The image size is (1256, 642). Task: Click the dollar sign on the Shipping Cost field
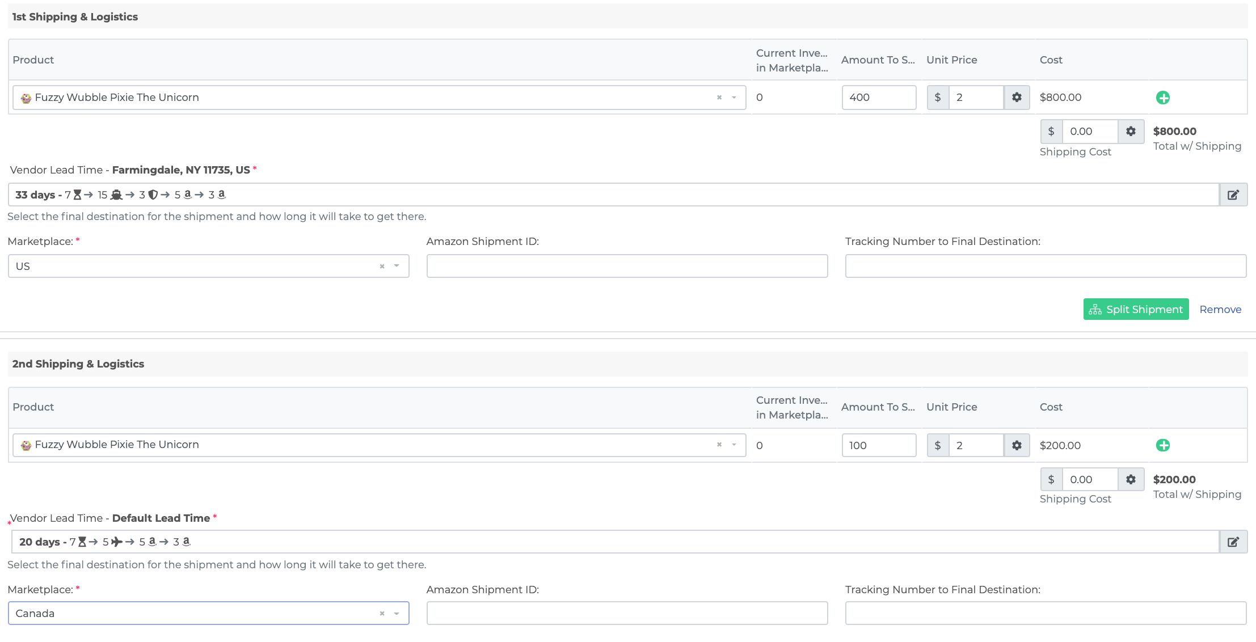pyautogui.click(x=1051, y=131)
